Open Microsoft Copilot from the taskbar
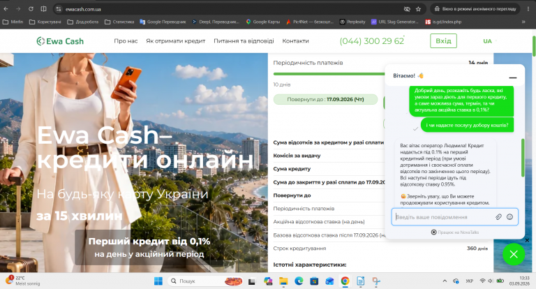This screenshot has height=289, width=536. tap(268, 281)
